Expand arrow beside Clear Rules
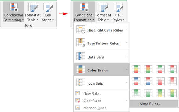 (126, 101)
